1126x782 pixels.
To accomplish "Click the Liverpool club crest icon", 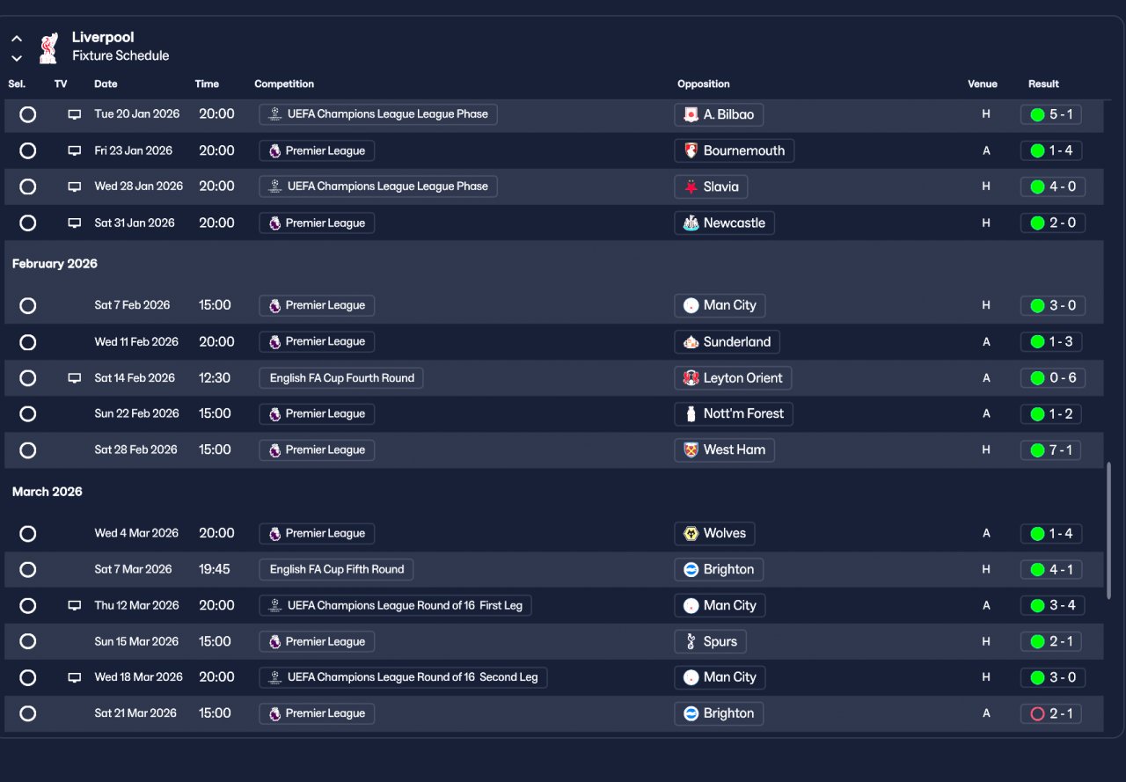I will click(x=48, y=48).
